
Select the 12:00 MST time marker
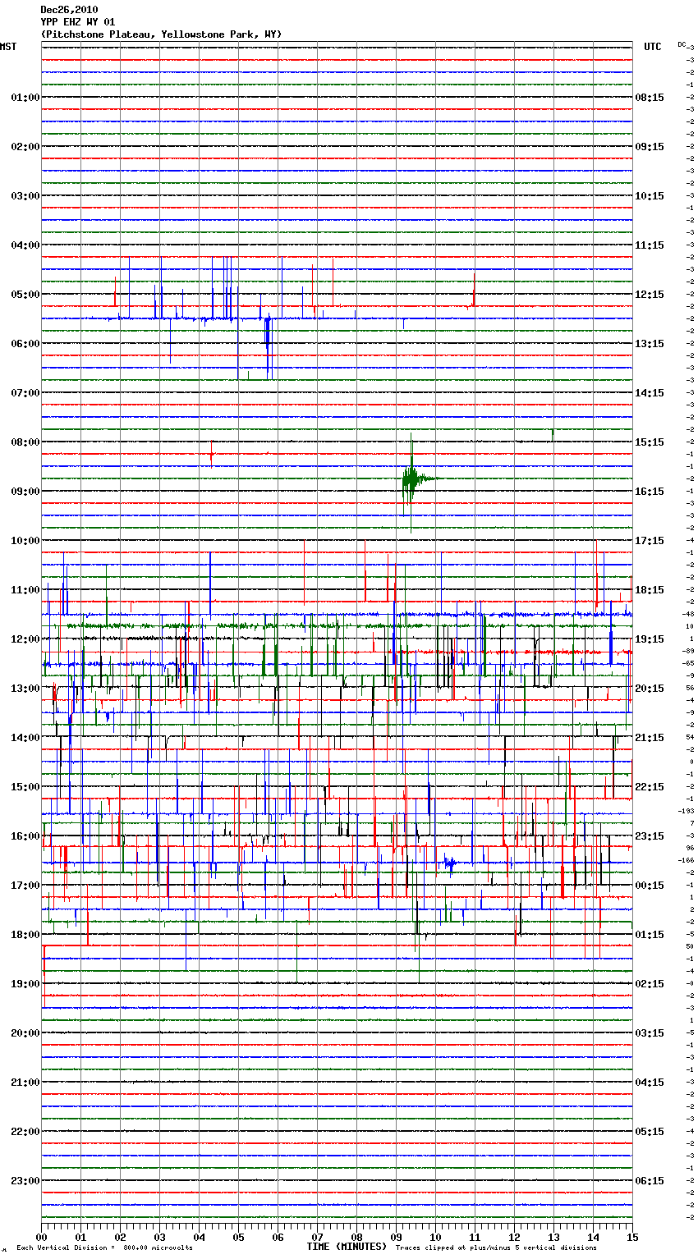click(x=25, y=639)
